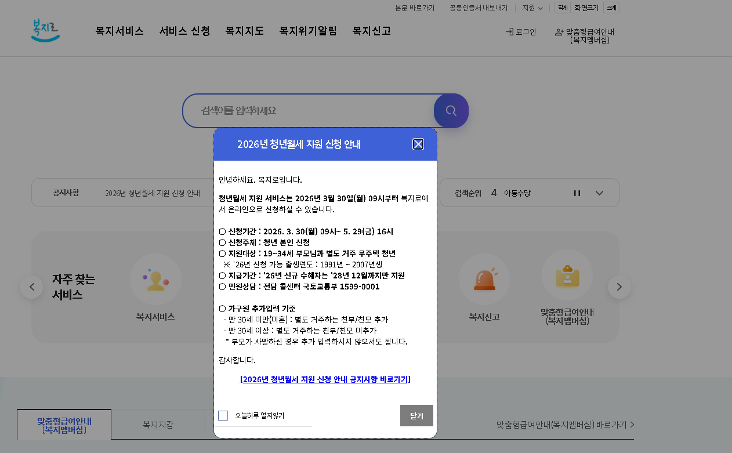Expand the 검색순위 list chevron
The width and height of the screenshot is (732, 453).
click(600, 193)
